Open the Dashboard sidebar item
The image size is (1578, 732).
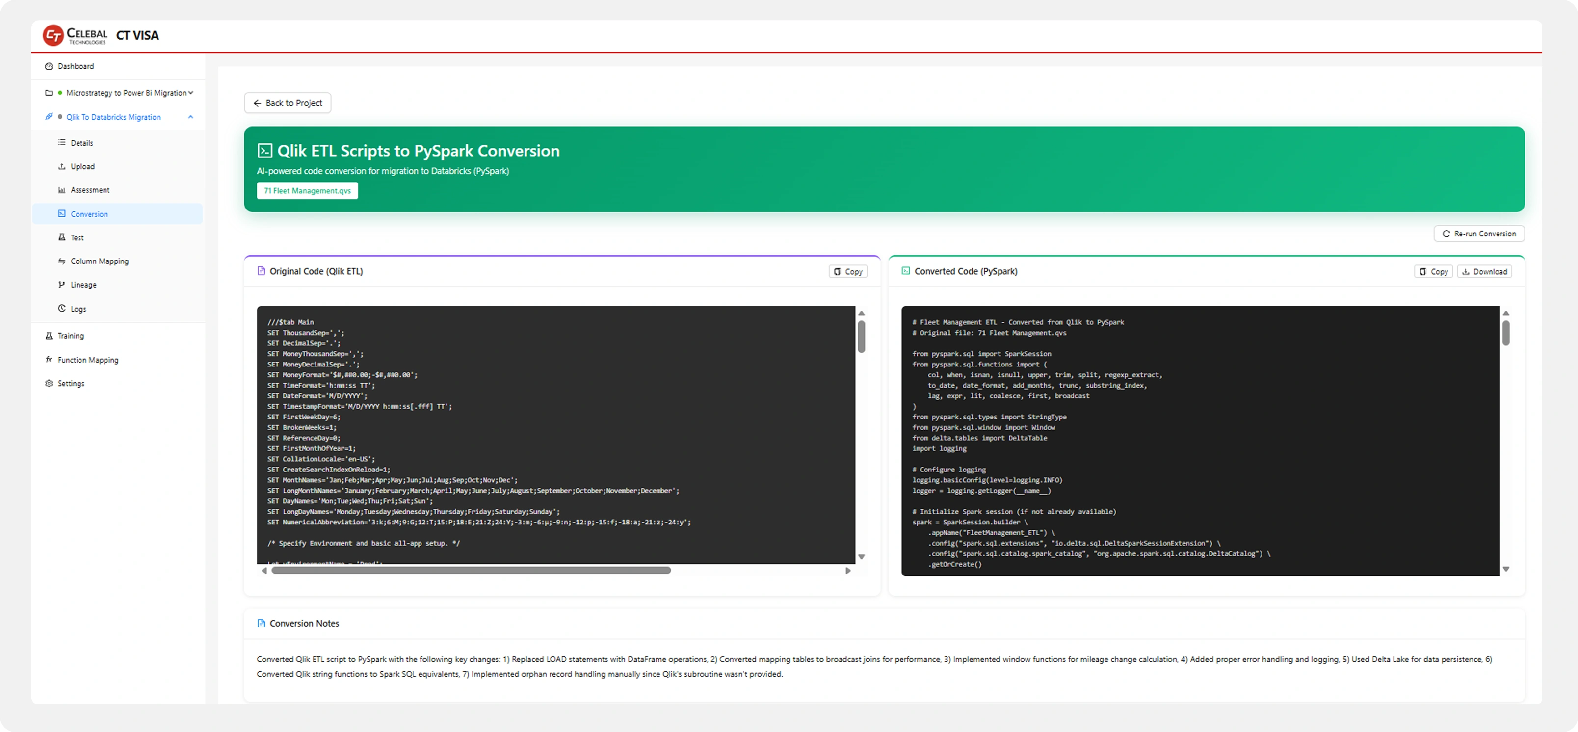118,66
